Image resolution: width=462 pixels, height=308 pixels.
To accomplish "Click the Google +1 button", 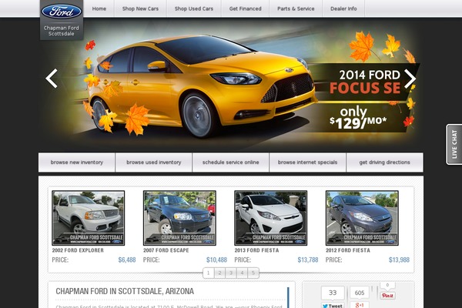I will click(x=360, y=305).
